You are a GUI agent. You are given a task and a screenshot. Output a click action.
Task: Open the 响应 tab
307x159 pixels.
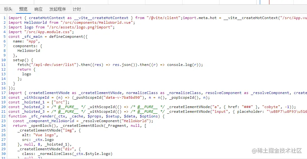38,9
